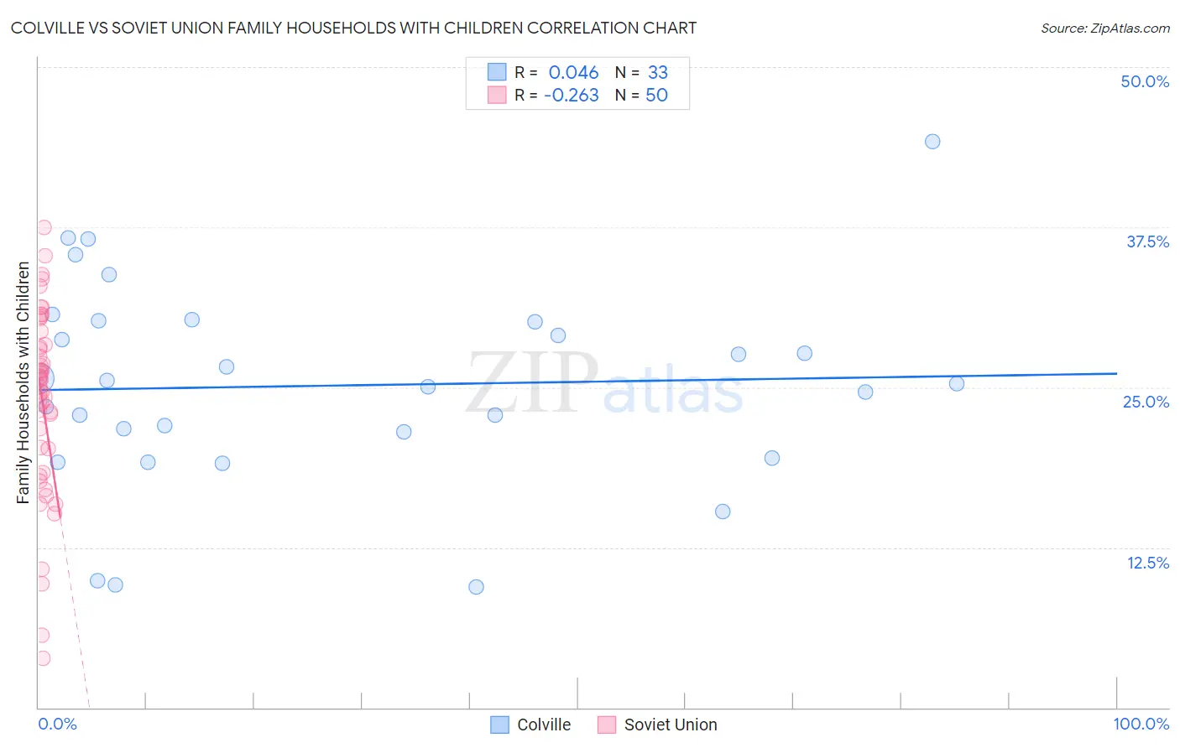Click the pink swatch beside R = -0.263
Image resolution: width=1180 pixels, height=748 pixels.
coord(497,95)
